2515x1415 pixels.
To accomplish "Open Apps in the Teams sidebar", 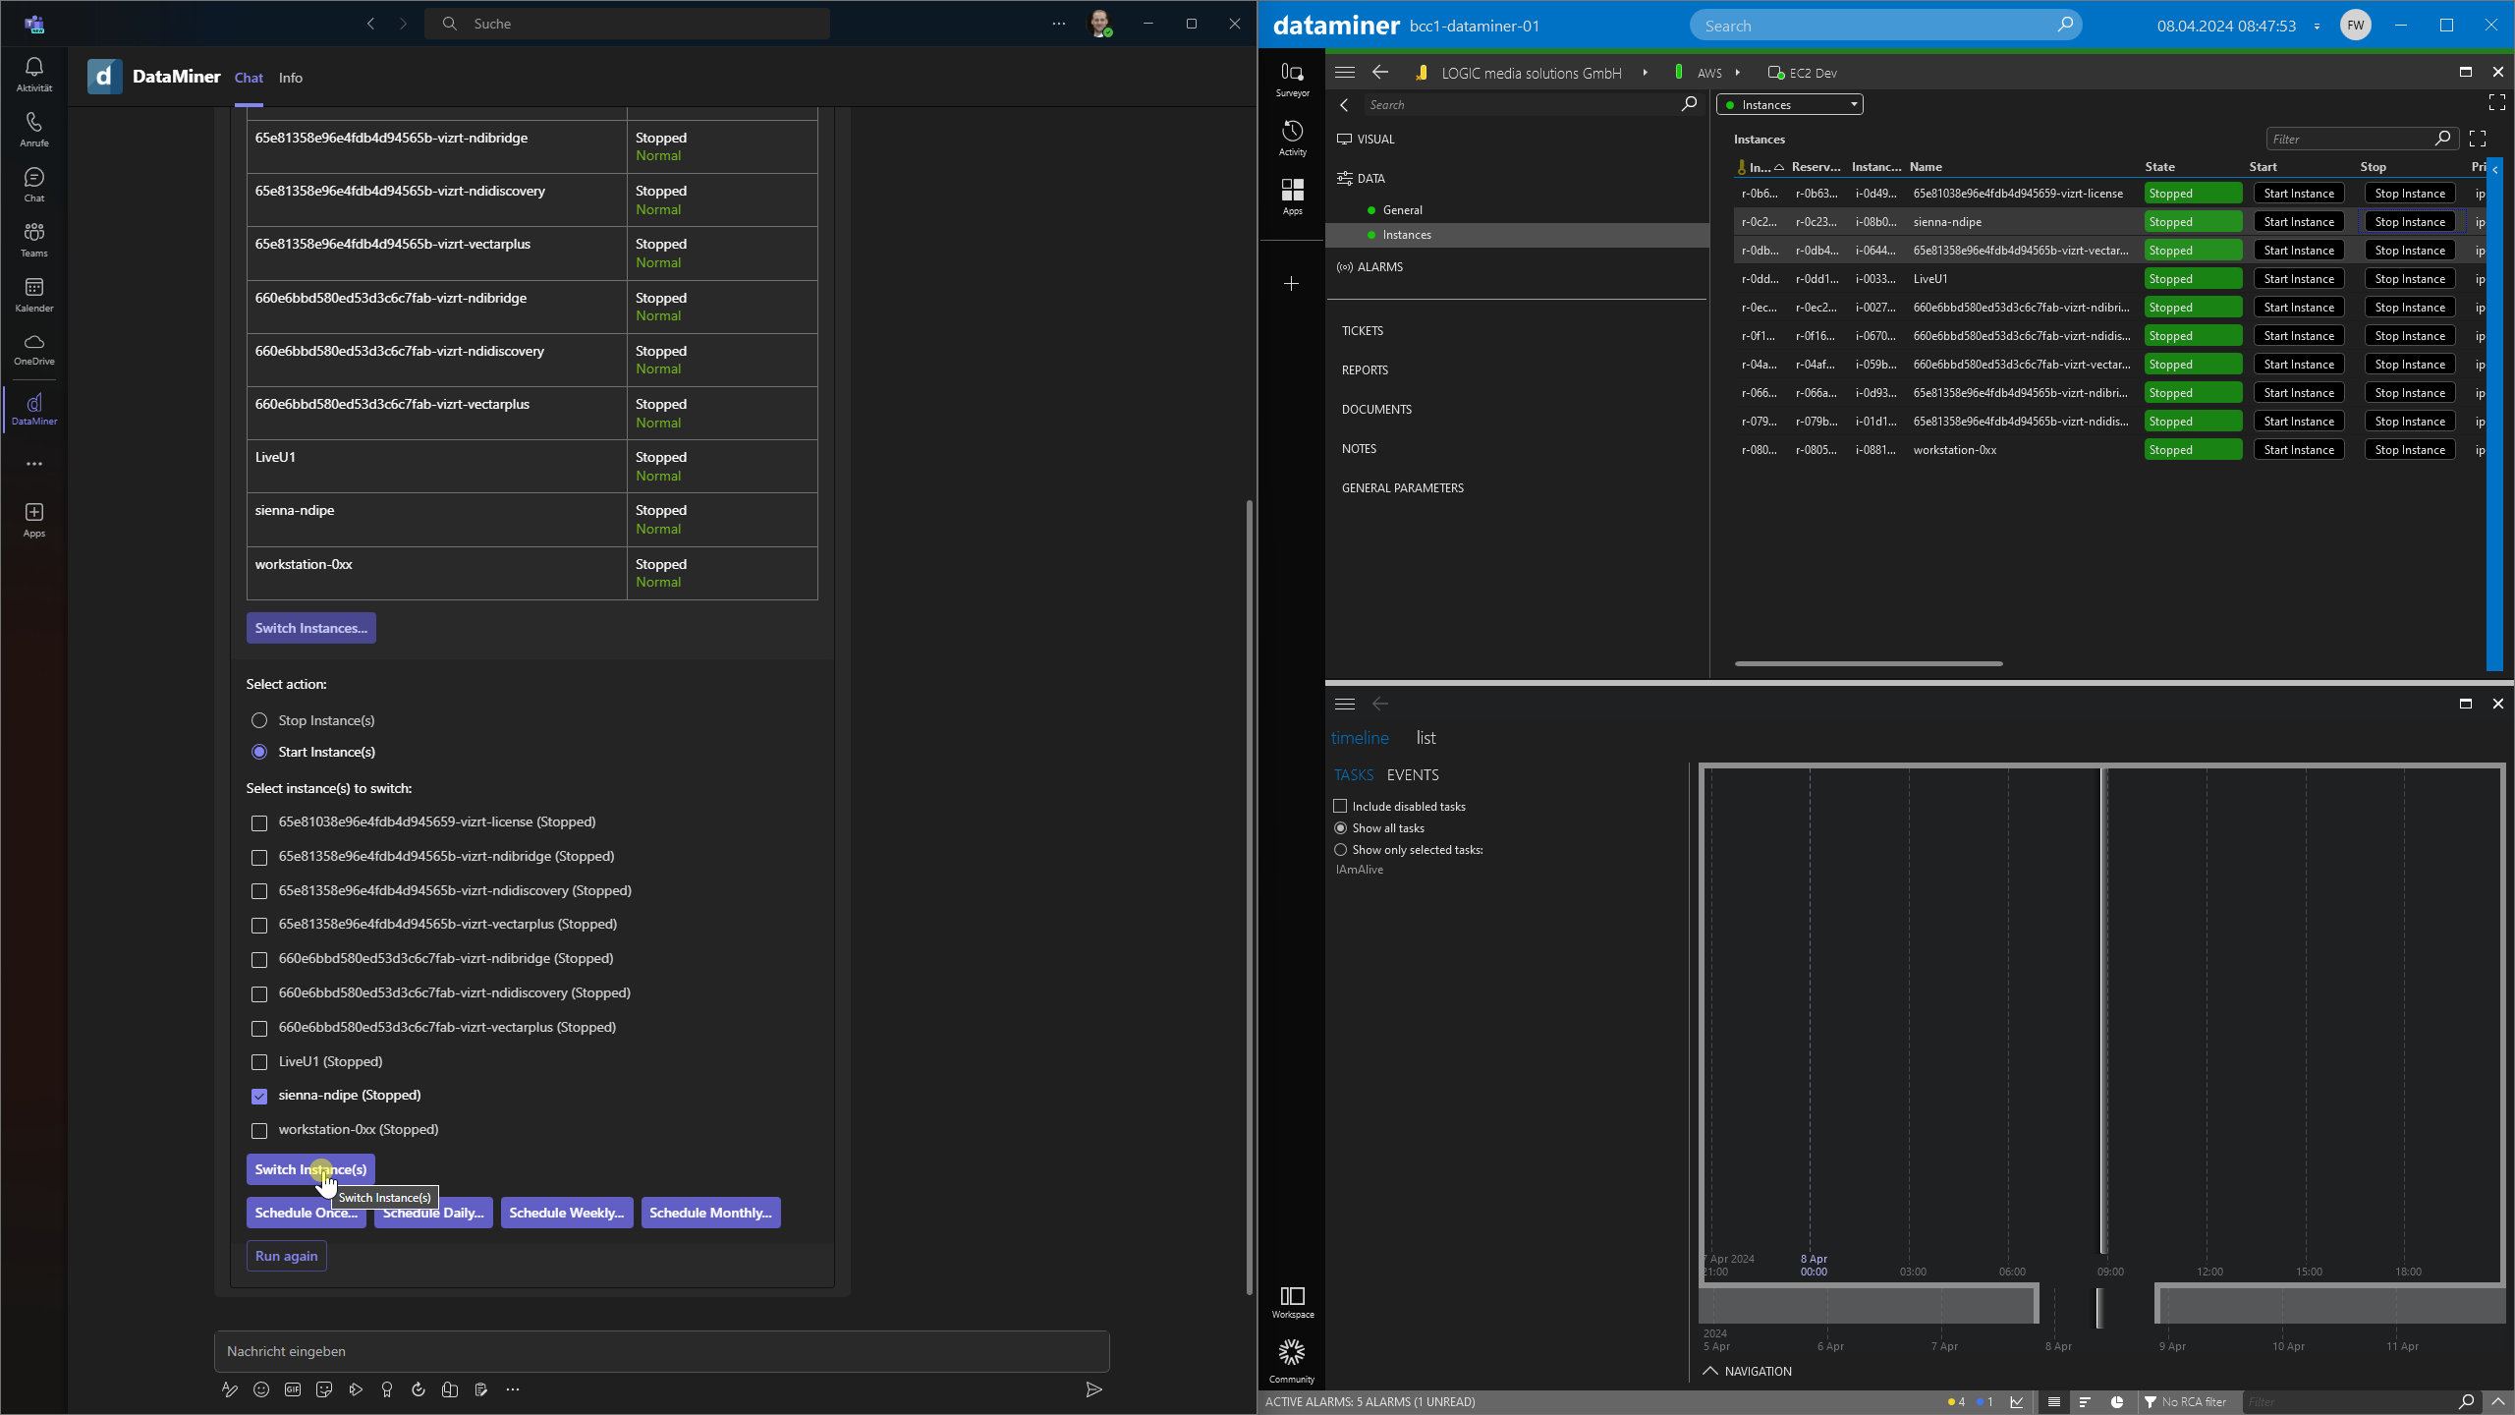I will 34,520.
